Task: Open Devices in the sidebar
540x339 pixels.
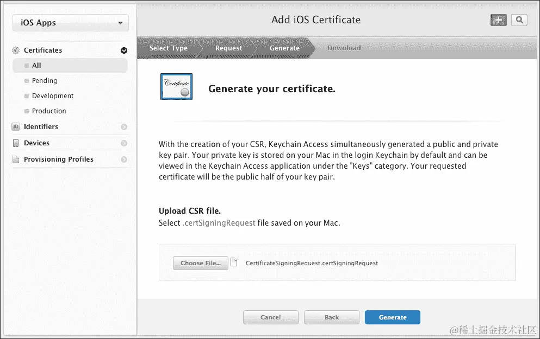Action: (36, 143)
